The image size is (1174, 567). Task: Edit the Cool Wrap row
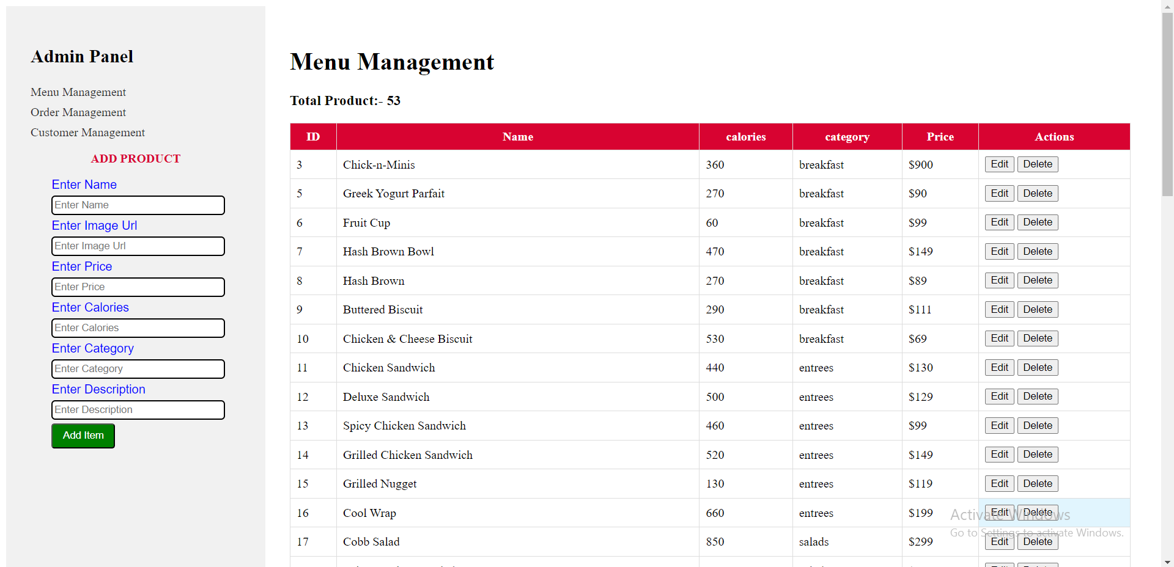click(999, 513)
